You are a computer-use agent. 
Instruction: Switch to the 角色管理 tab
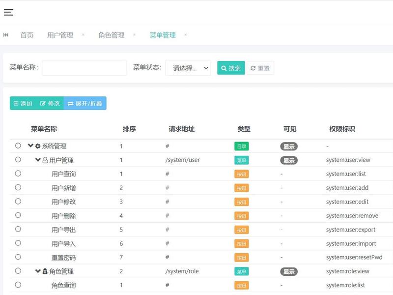[x=112, y=35]
